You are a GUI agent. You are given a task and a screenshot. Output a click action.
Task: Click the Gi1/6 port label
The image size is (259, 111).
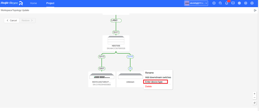[130, 57]
